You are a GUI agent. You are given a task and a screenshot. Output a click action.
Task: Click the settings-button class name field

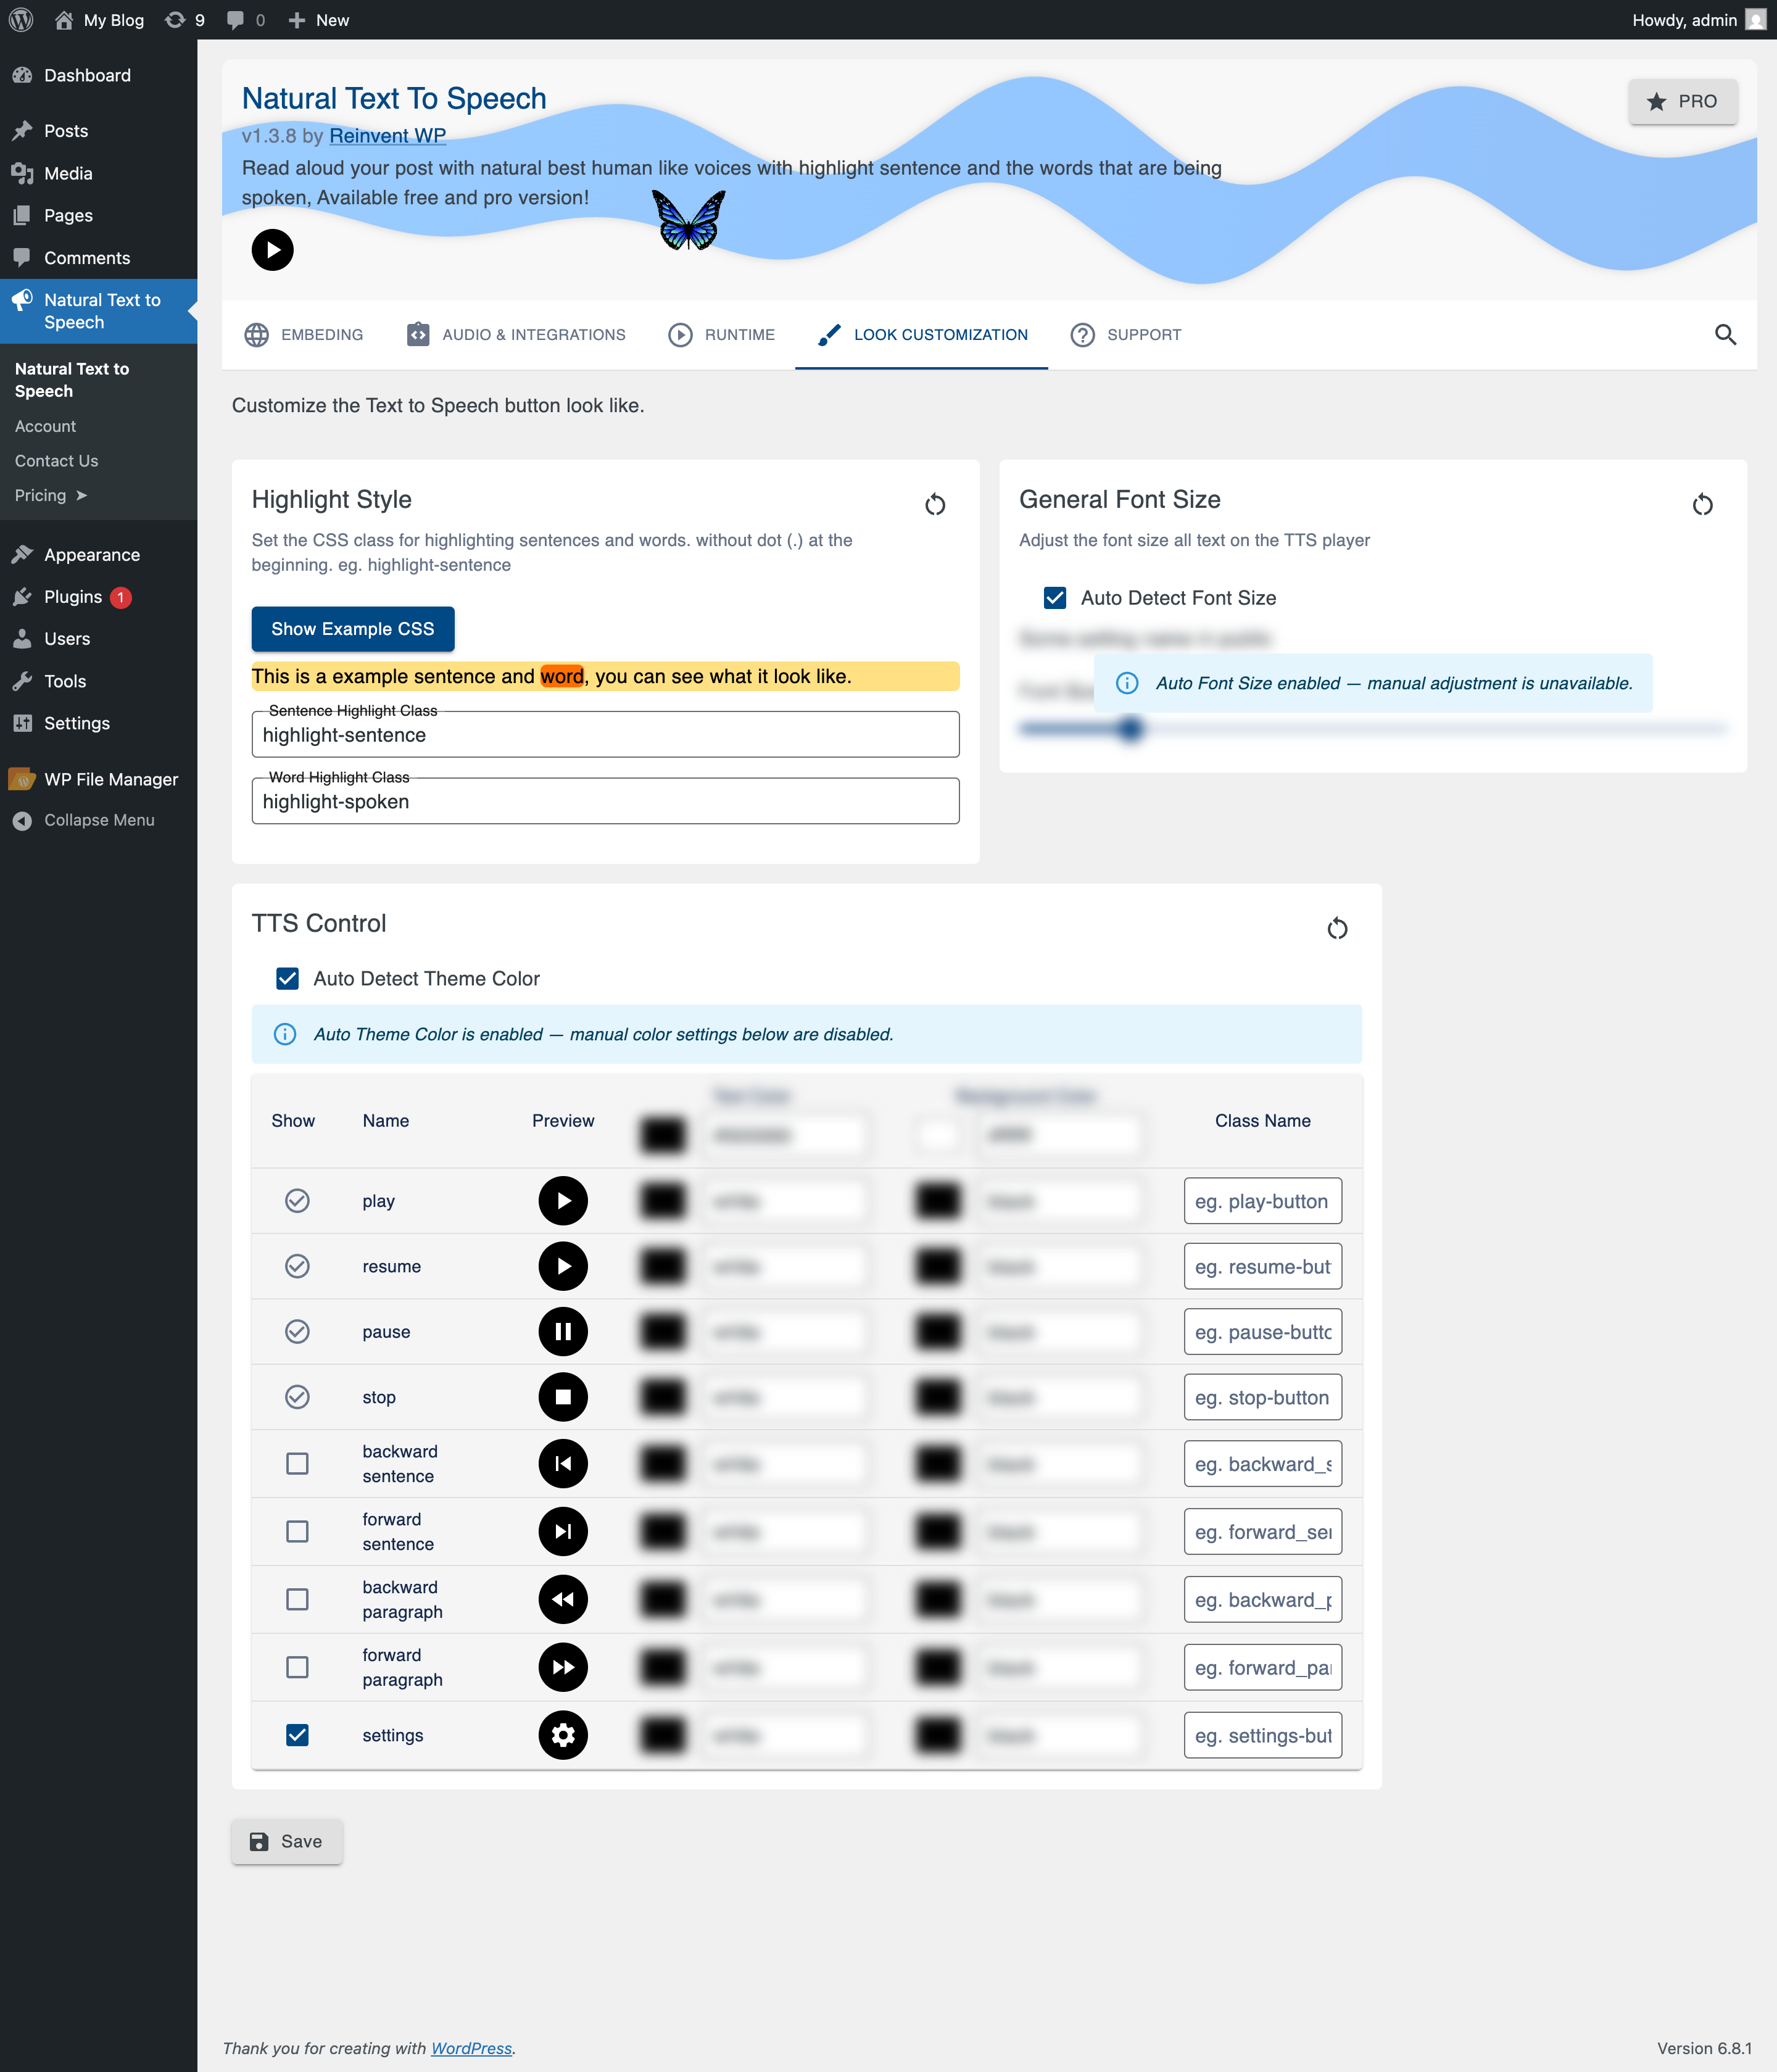(1263, 1736)
